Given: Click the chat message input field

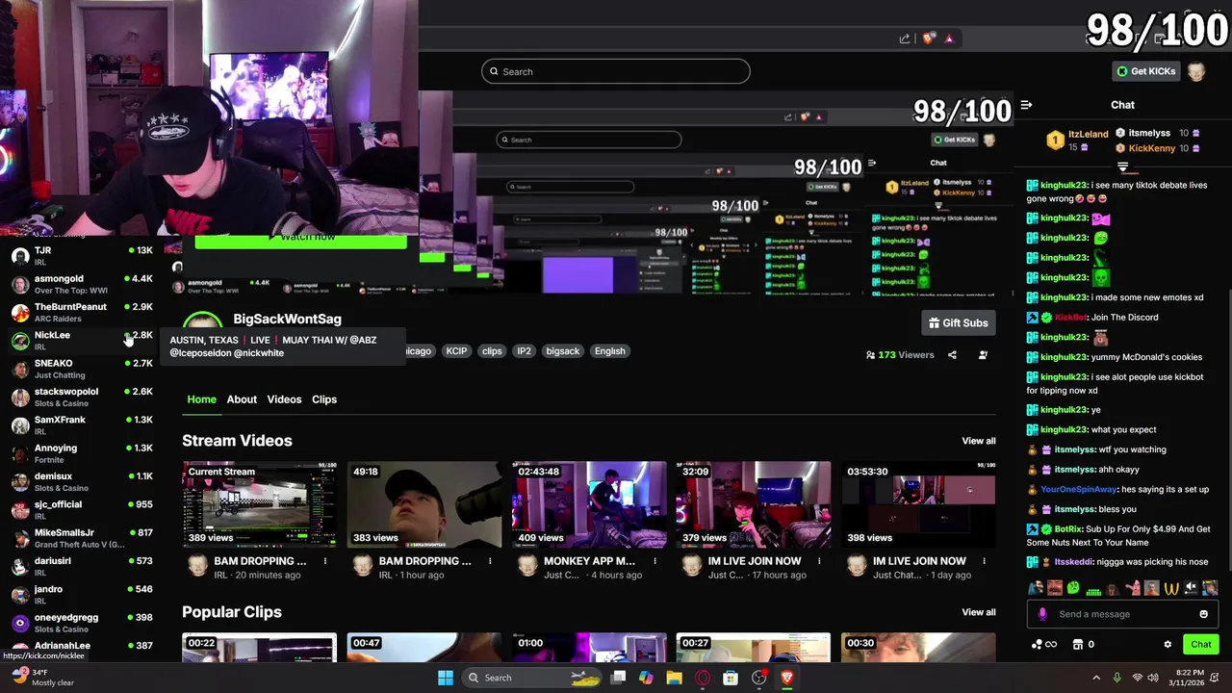Looking at the screenshot, I should coord(1123,614).
